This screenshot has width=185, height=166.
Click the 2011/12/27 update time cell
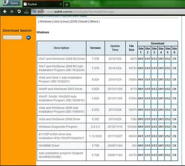click(x=115, y=136)
